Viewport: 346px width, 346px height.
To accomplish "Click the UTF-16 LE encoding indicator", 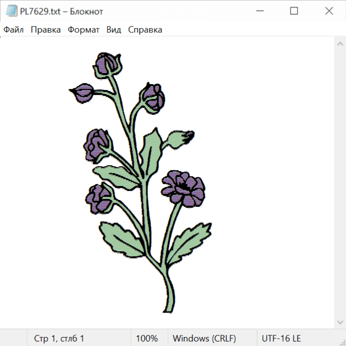I will (281, 338).
